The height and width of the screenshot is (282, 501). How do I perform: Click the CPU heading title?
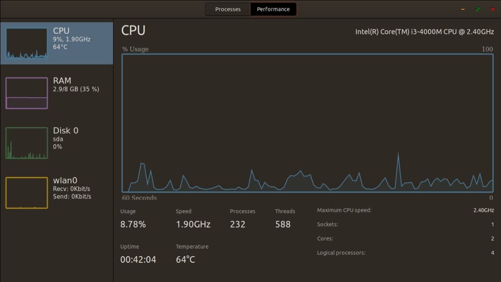click(133, 30)
